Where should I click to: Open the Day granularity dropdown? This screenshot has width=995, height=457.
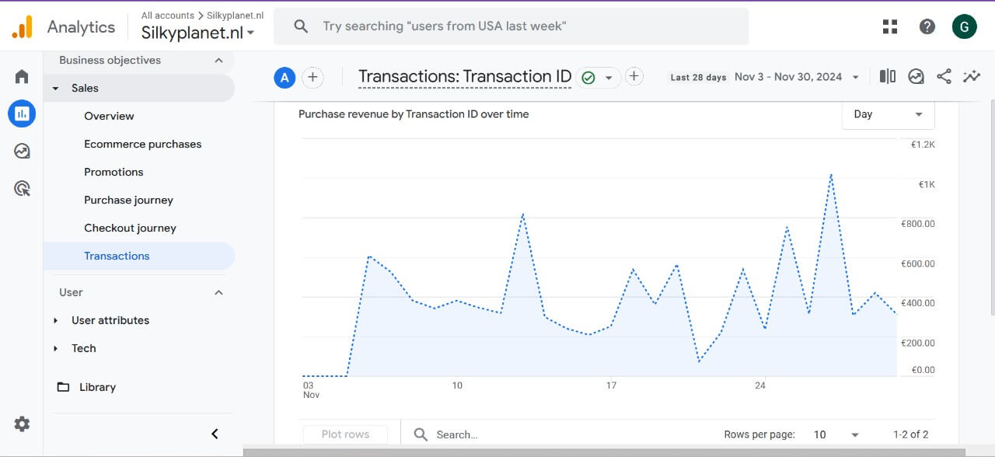[889, 114]
